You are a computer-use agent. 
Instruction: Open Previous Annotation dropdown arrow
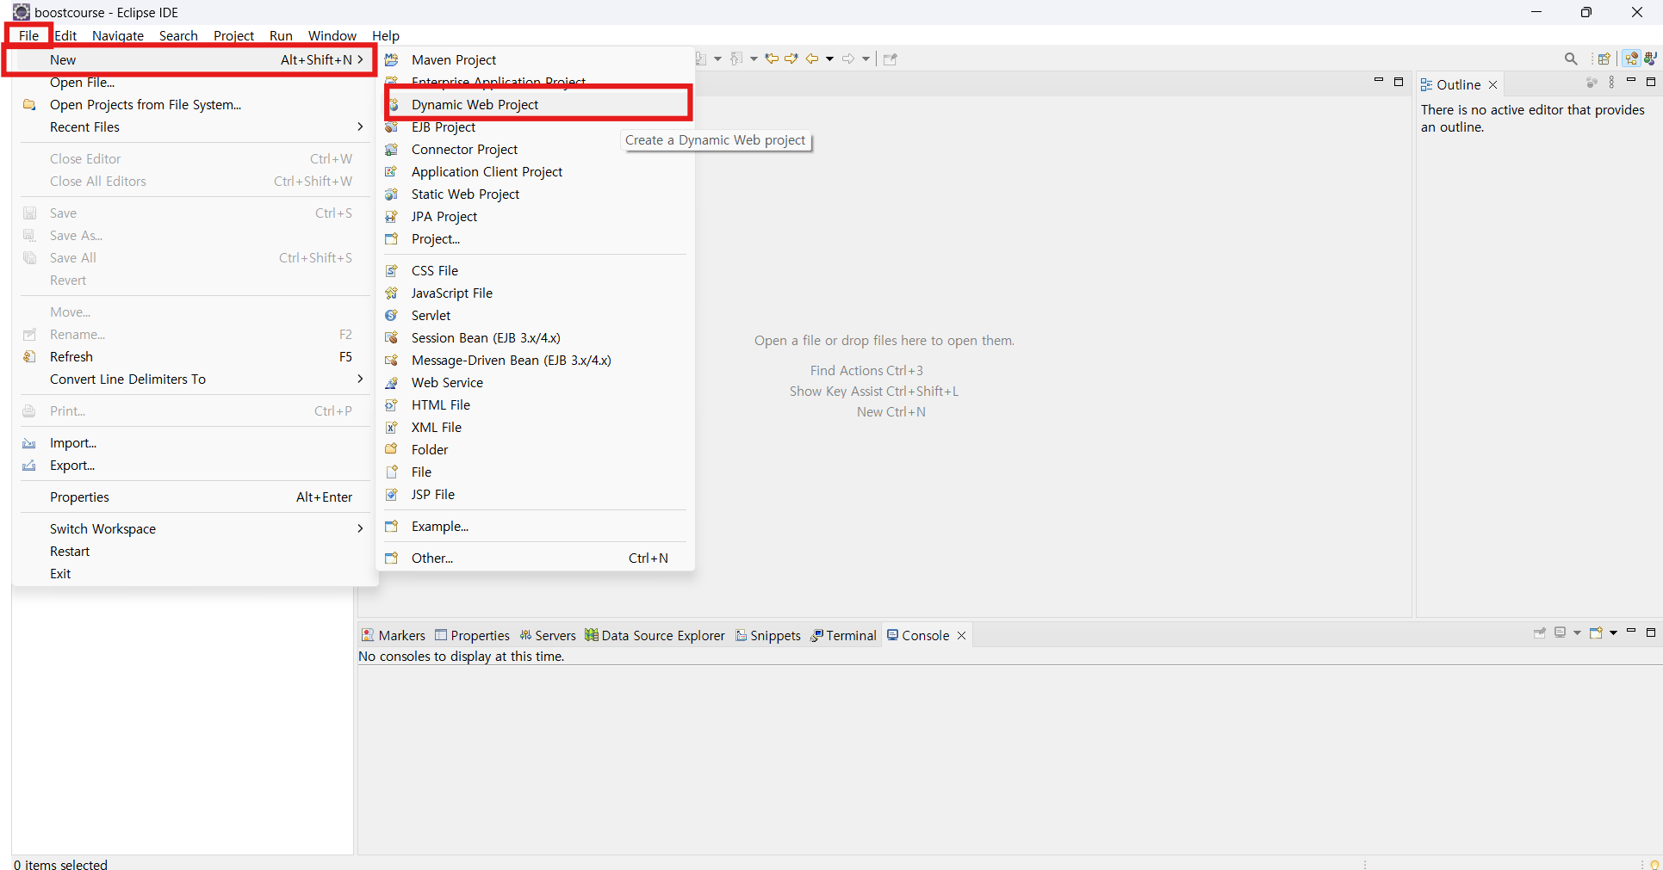coord(754,59)
